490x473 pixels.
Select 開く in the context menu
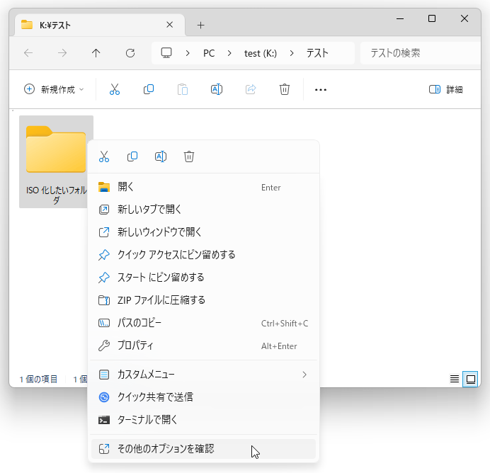[203, 187]
